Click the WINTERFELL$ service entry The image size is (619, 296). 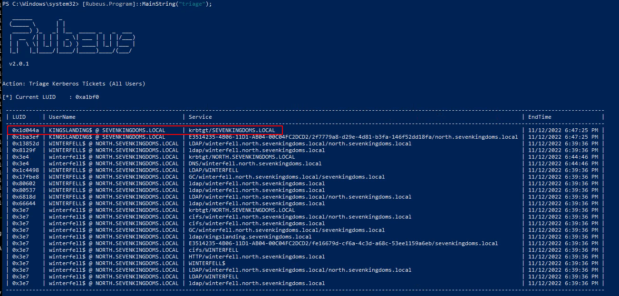coord(207,263)
